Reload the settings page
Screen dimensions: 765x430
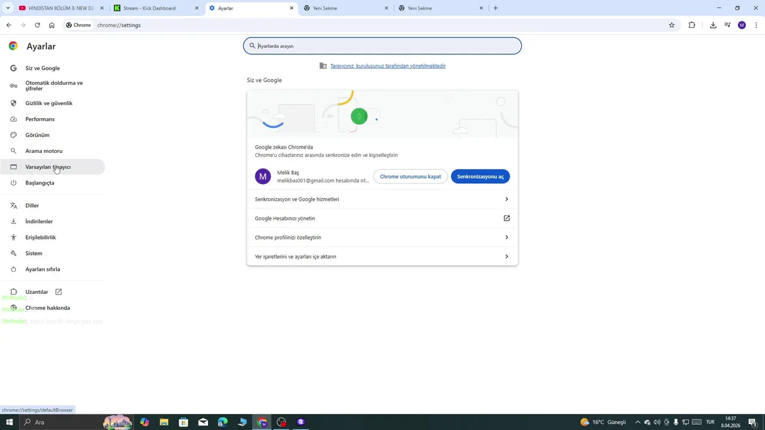(x=37, y=25)
